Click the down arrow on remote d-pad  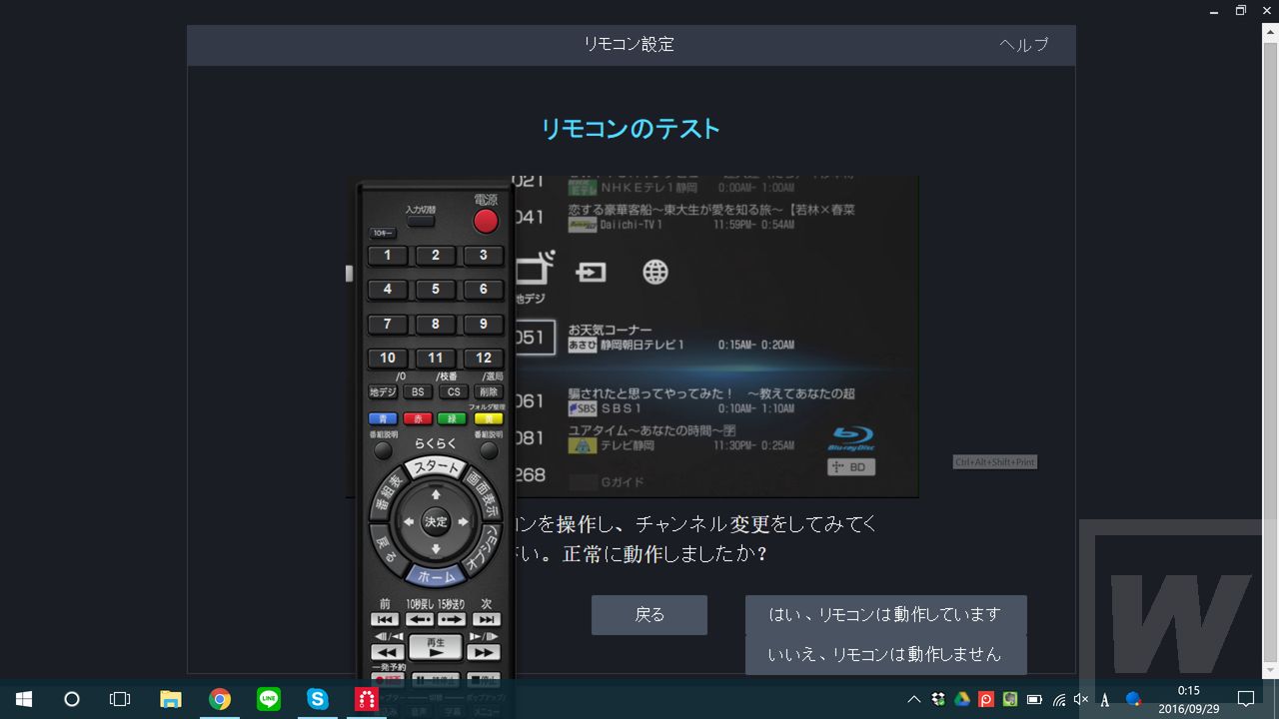(436, 549)
